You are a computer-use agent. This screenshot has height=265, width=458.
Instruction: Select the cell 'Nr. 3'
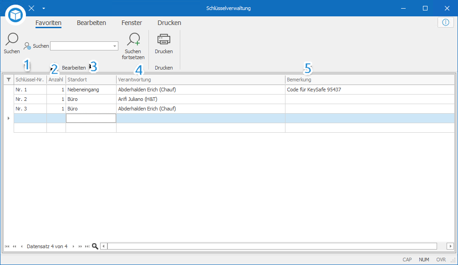tap(30, 109)
